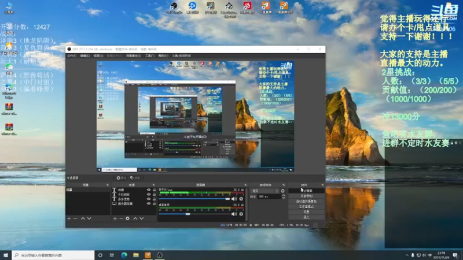
Task: Open the 视图(V) menu
Action: click(x=98, y=55)
